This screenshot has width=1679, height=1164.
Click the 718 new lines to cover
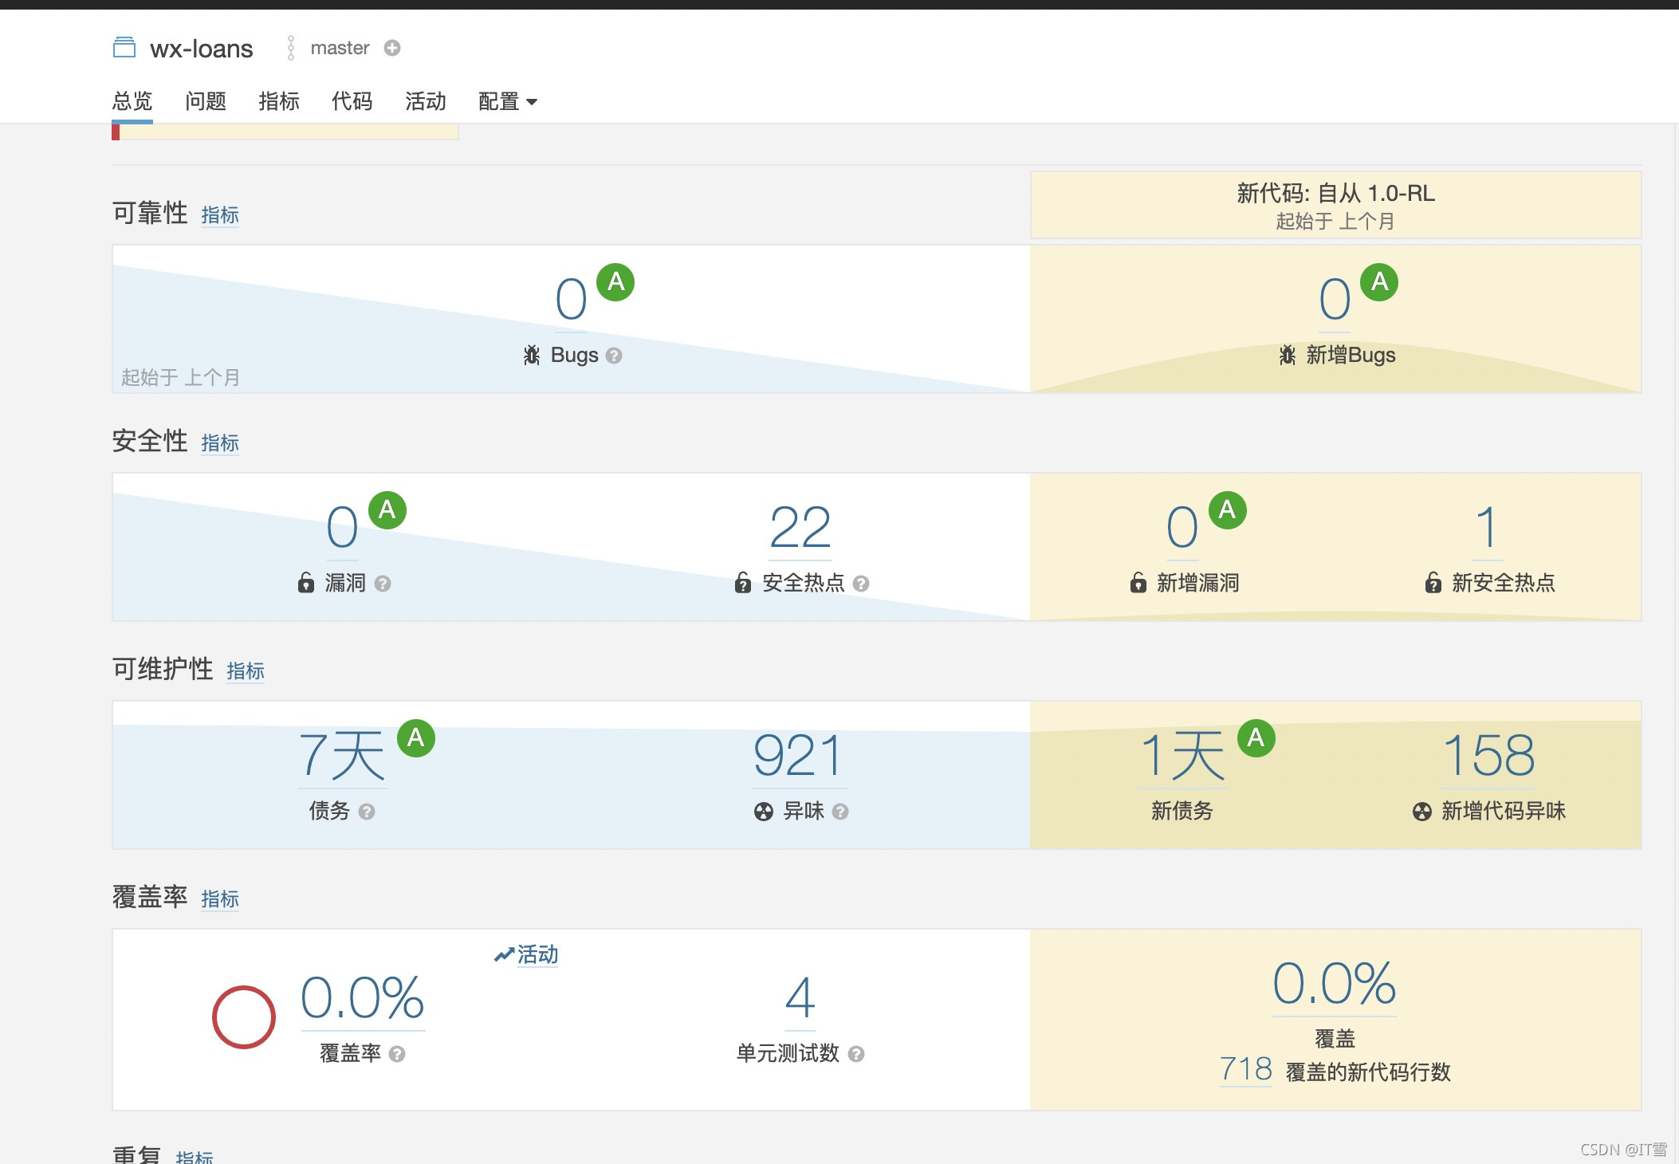click(1245, 1069)
